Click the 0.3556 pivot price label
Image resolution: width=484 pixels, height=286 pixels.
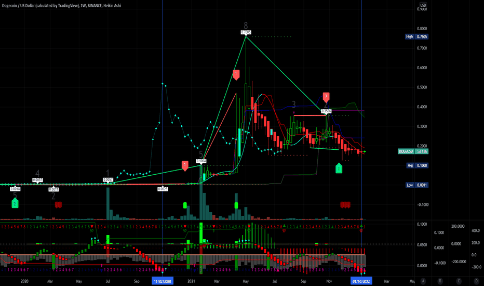[x=326, y=111]
